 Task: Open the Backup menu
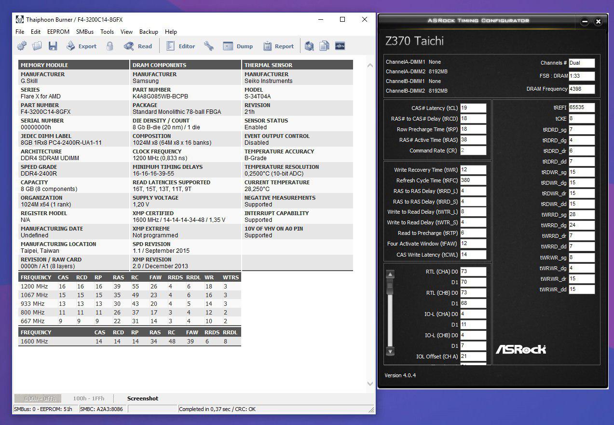point(149,32)
